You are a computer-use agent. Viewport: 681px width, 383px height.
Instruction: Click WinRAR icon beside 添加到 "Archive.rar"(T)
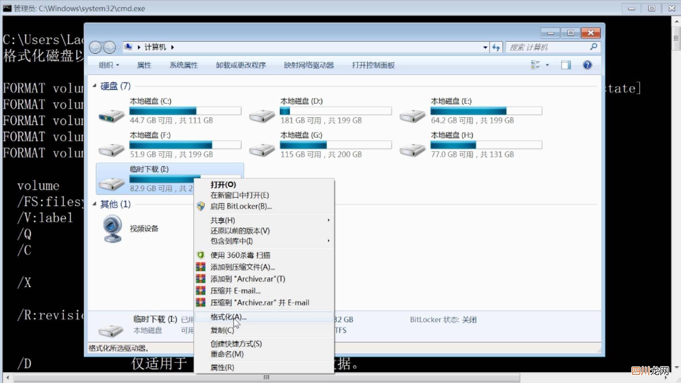[201, 279]
